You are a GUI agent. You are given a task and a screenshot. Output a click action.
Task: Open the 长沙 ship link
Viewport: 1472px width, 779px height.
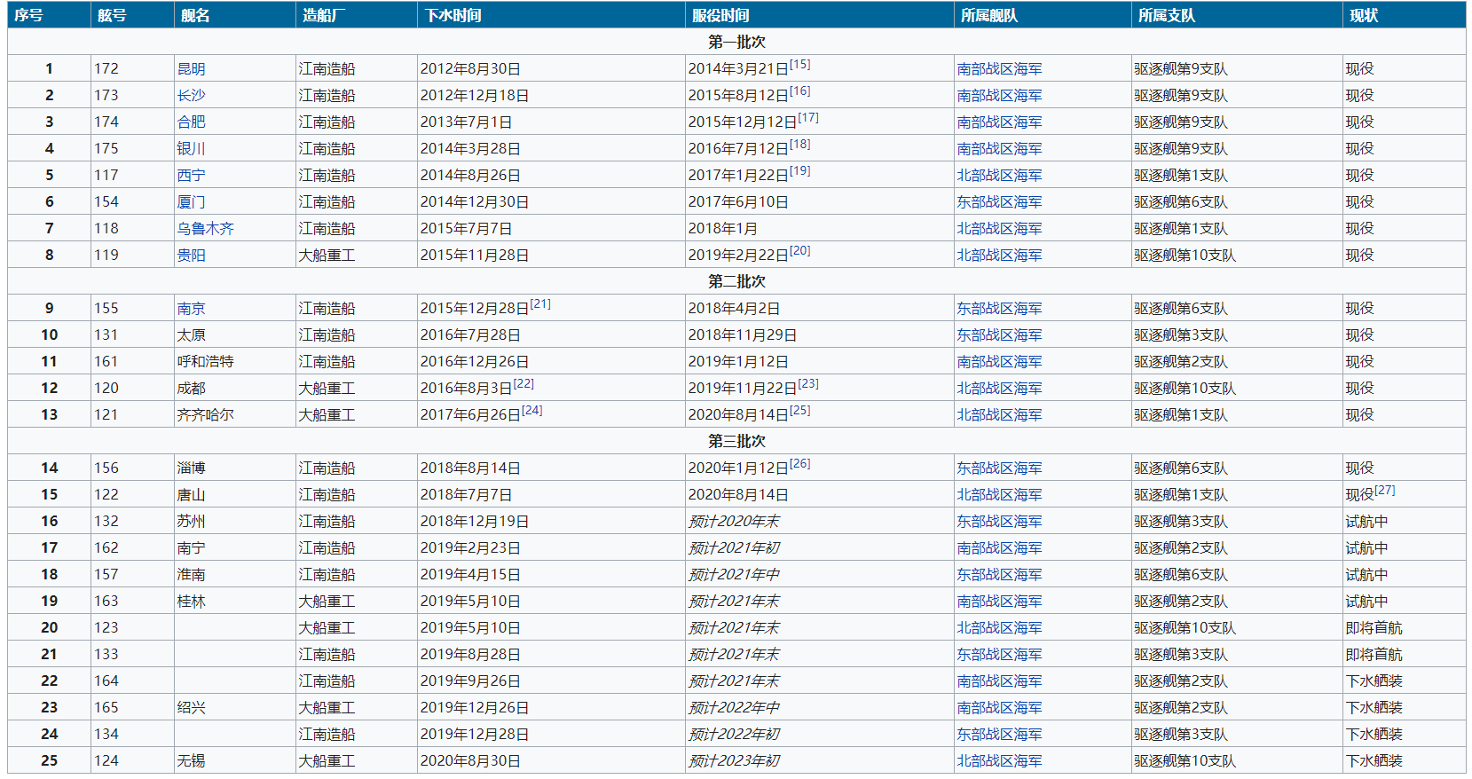[x=191, y=96]
